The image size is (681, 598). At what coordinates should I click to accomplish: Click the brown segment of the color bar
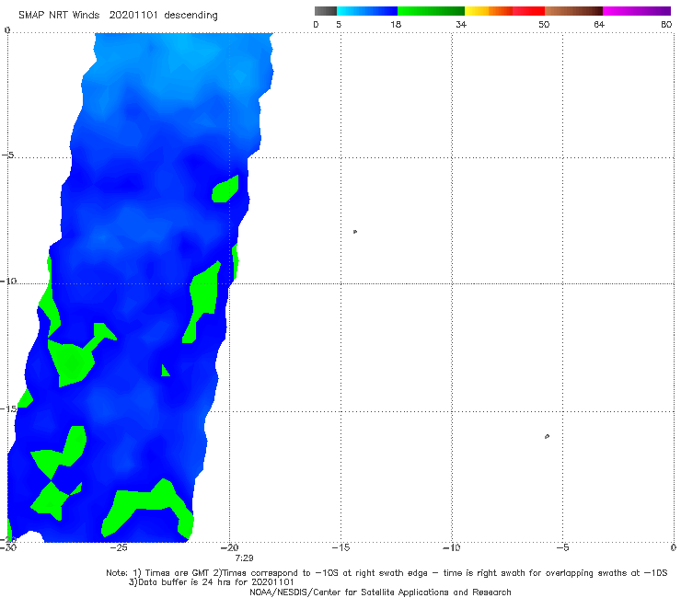[573, 11]
